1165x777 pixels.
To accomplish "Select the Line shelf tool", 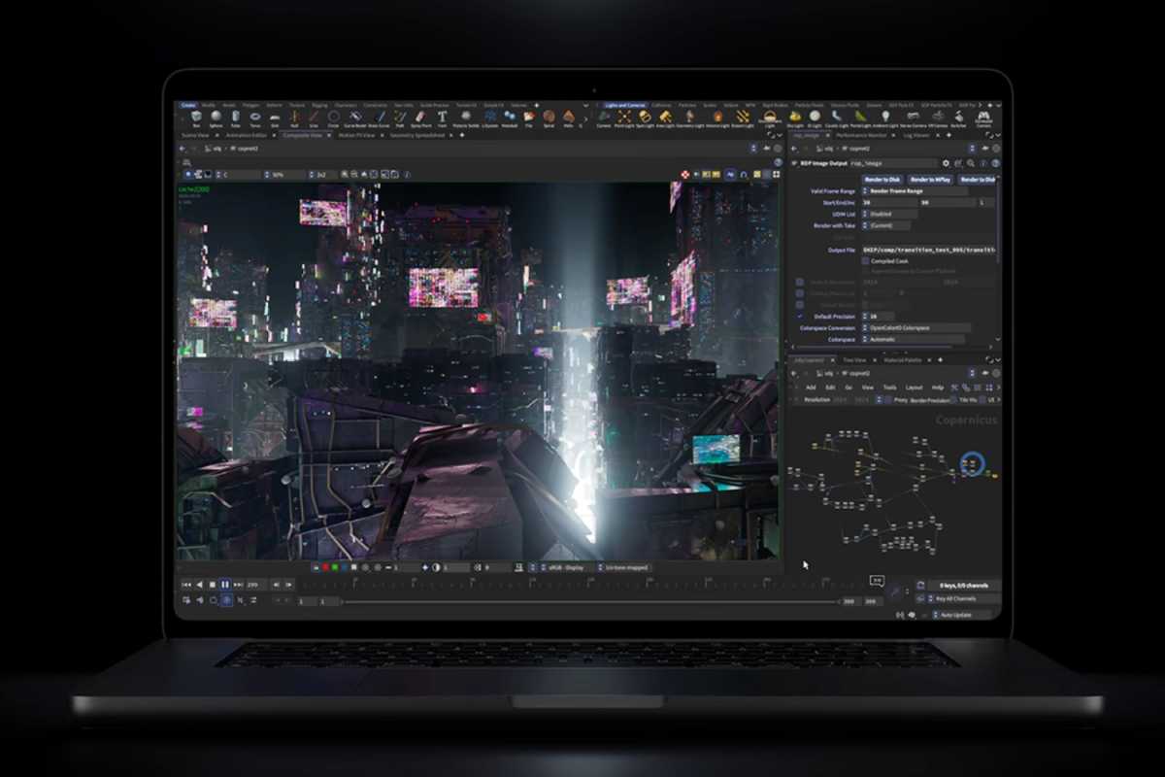I will pos(314,118).
